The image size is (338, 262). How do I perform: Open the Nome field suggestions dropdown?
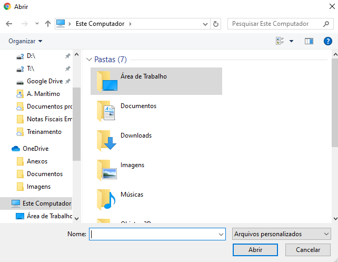[221, 234]
